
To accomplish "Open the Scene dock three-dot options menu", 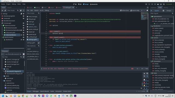I will click(x=24, y=11).
